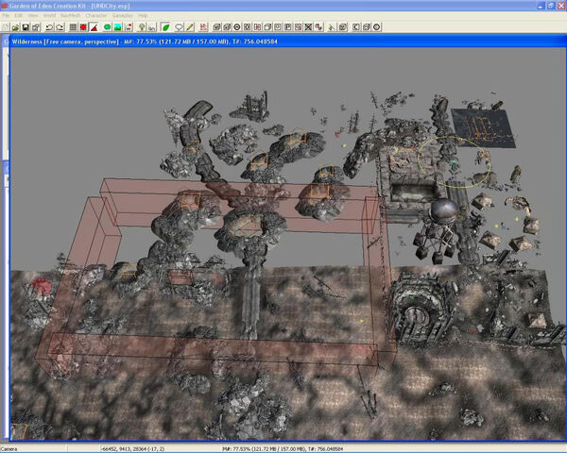Open plugin data with the folder icon
Image resolution: width=567 pixels, height=453 pixels.
pyautogui.click(x=15, y=27)
